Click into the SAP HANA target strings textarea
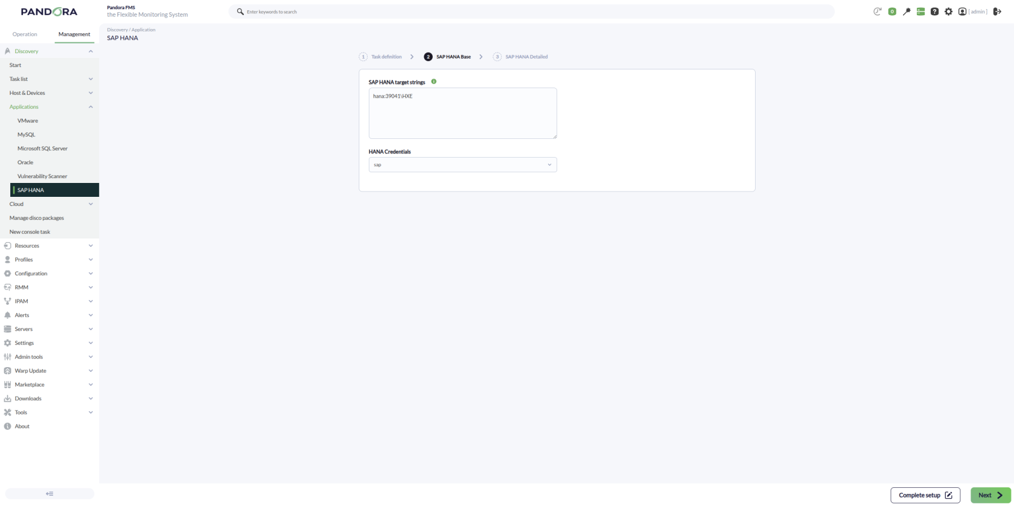The image size is (1014, 506). [462, 113]
